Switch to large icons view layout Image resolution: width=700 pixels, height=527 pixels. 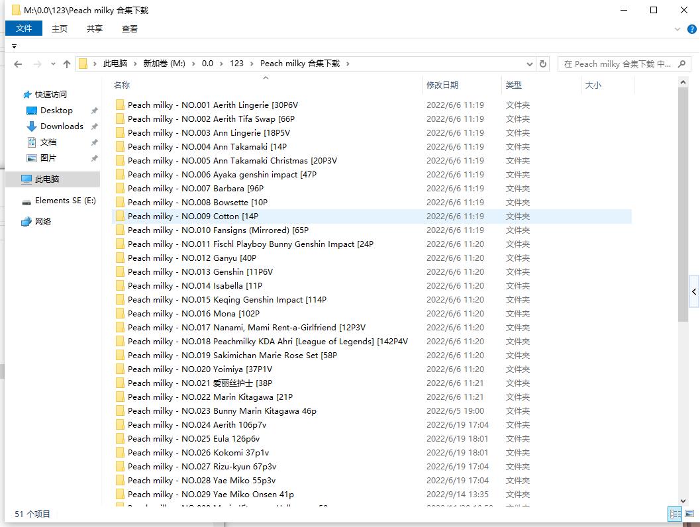click(689, 514)
